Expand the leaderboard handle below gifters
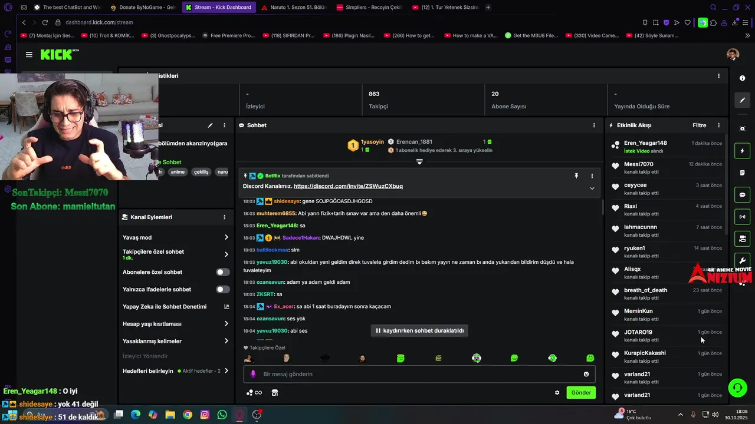 click(419, 161)
